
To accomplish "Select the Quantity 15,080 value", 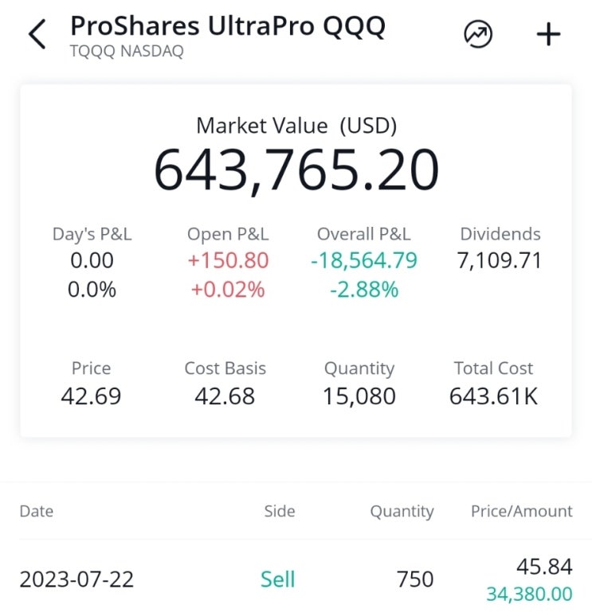I will coord(359,396).
